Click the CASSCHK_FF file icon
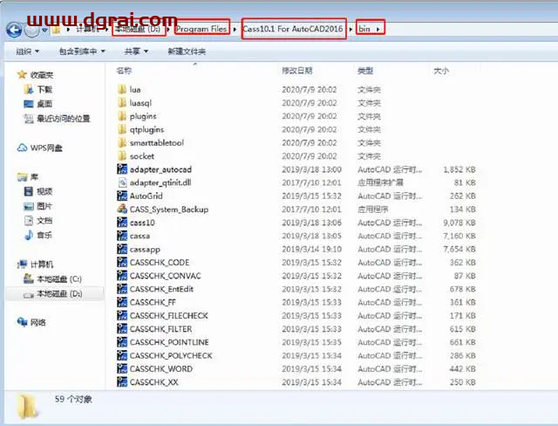558x426 pixels. coord(122,302)
